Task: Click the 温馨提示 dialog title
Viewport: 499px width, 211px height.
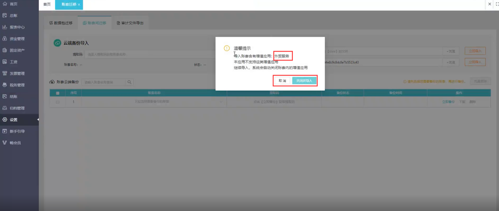Action: point(242,49)
